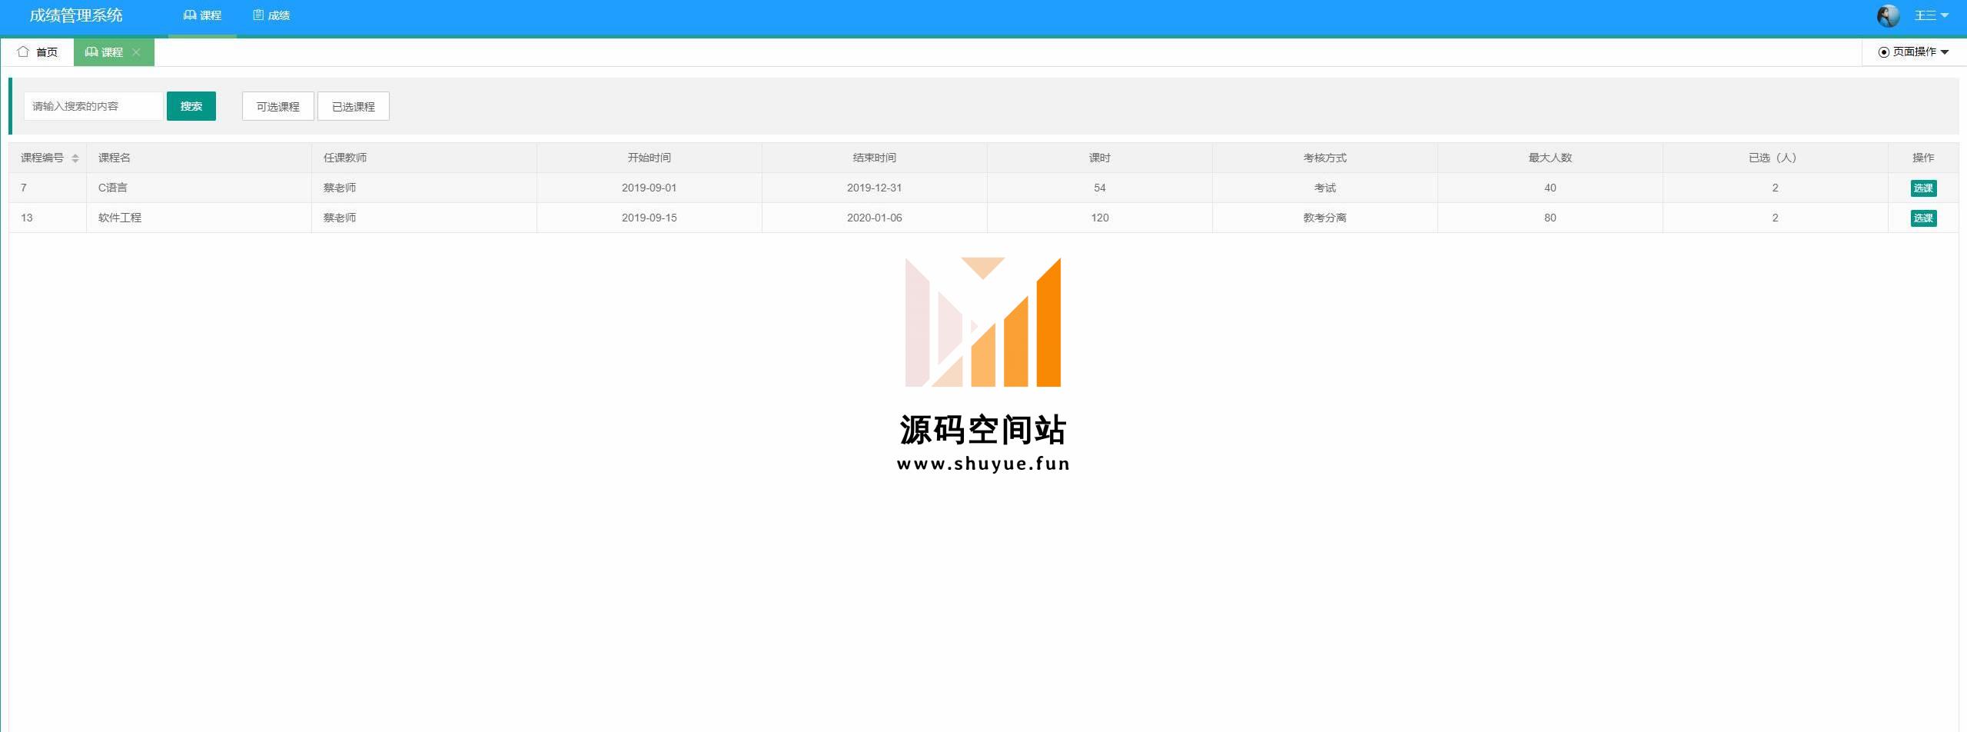
Task: Click the 已选（人） column header
Action: (x=1776, y=158)
